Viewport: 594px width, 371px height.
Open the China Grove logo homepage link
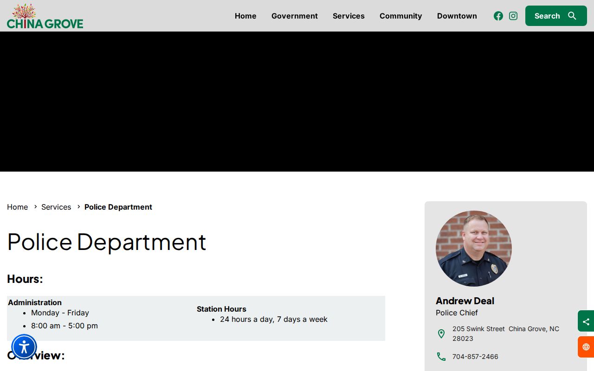(45, 16)
